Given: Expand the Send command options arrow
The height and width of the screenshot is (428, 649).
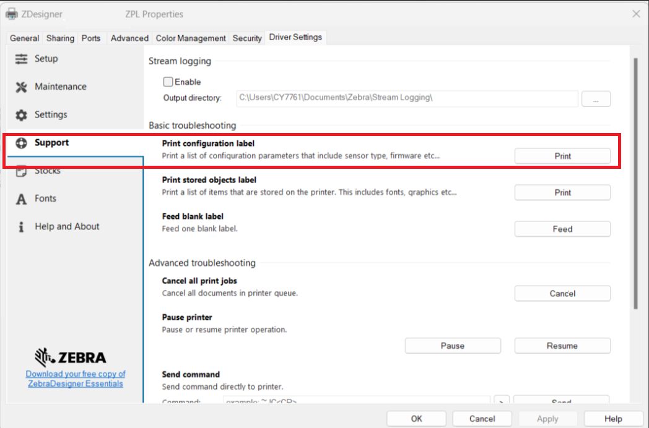Looking at the screenshot, I should (x=502, y=400).
